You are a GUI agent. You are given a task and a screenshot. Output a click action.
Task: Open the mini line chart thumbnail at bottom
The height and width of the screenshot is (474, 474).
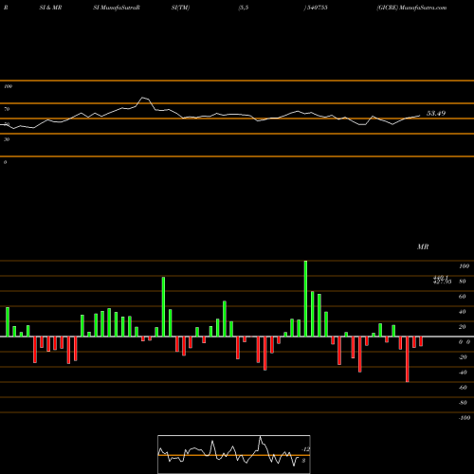click(x=234, y=454)
